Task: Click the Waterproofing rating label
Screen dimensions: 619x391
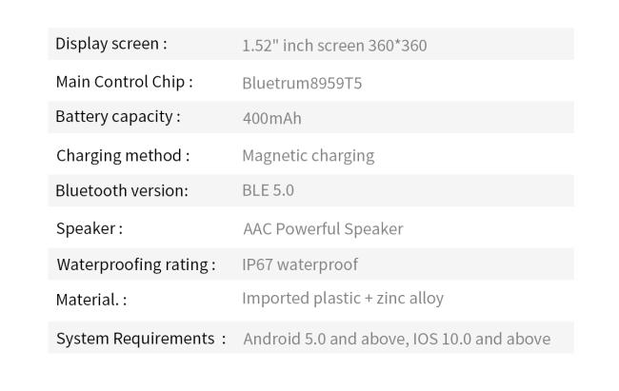Action: (x=136, y=264)
